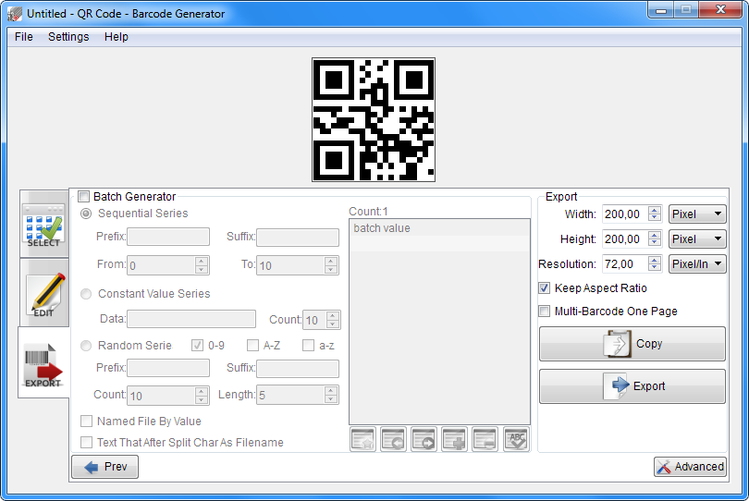The image size is (749, 501).
Task: Click the 'Count:1' label above the list
Action: tap(368, 212)
